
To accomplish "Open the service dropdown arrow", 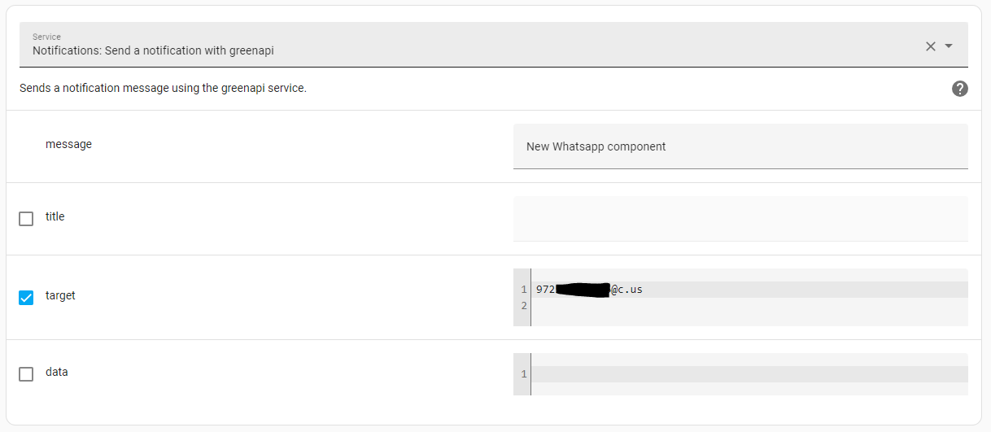I will [x=949, y=46].
